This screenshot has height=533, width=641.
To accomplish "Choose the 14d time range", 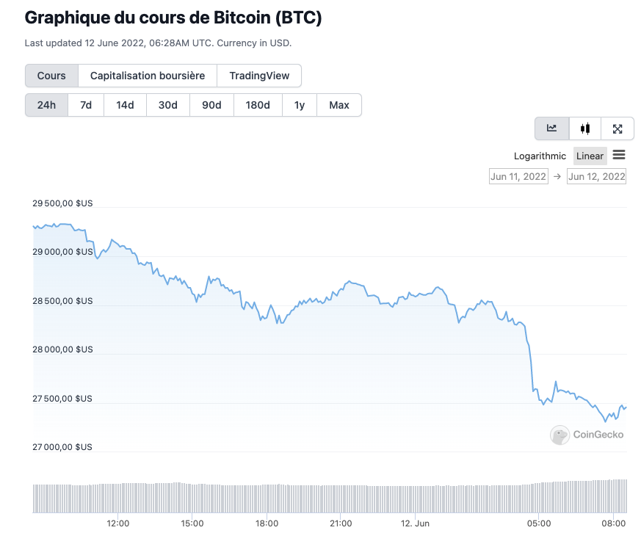I will (x=125, y=105).
